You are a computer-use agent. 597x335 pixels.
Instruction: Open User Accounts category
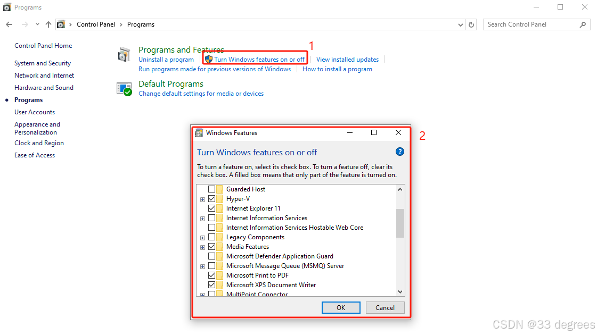(35, 112)
